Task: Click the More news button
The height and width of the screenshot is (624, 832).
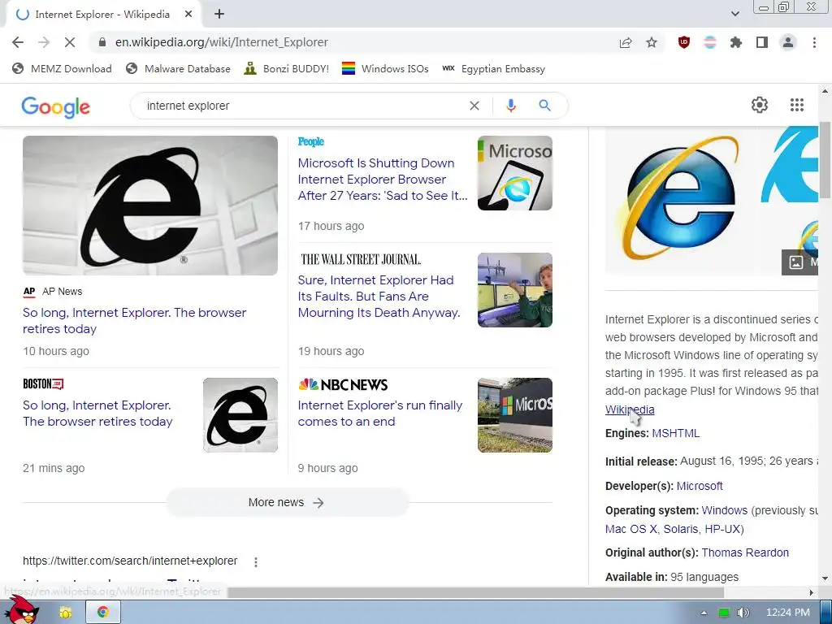Action: point(287,502)
